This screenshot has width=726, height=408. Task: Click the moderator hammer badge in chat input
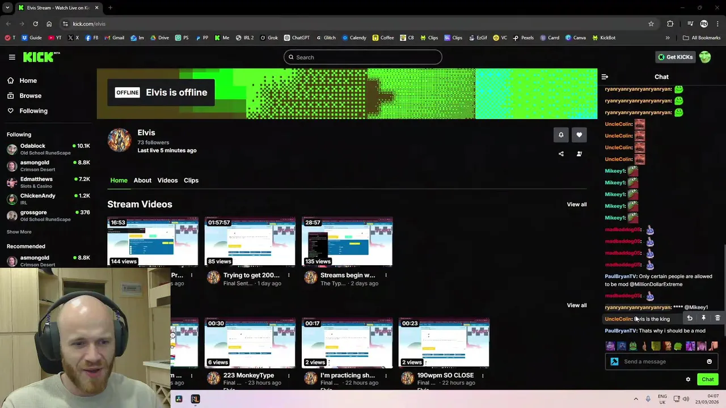[x=614, y=362]
